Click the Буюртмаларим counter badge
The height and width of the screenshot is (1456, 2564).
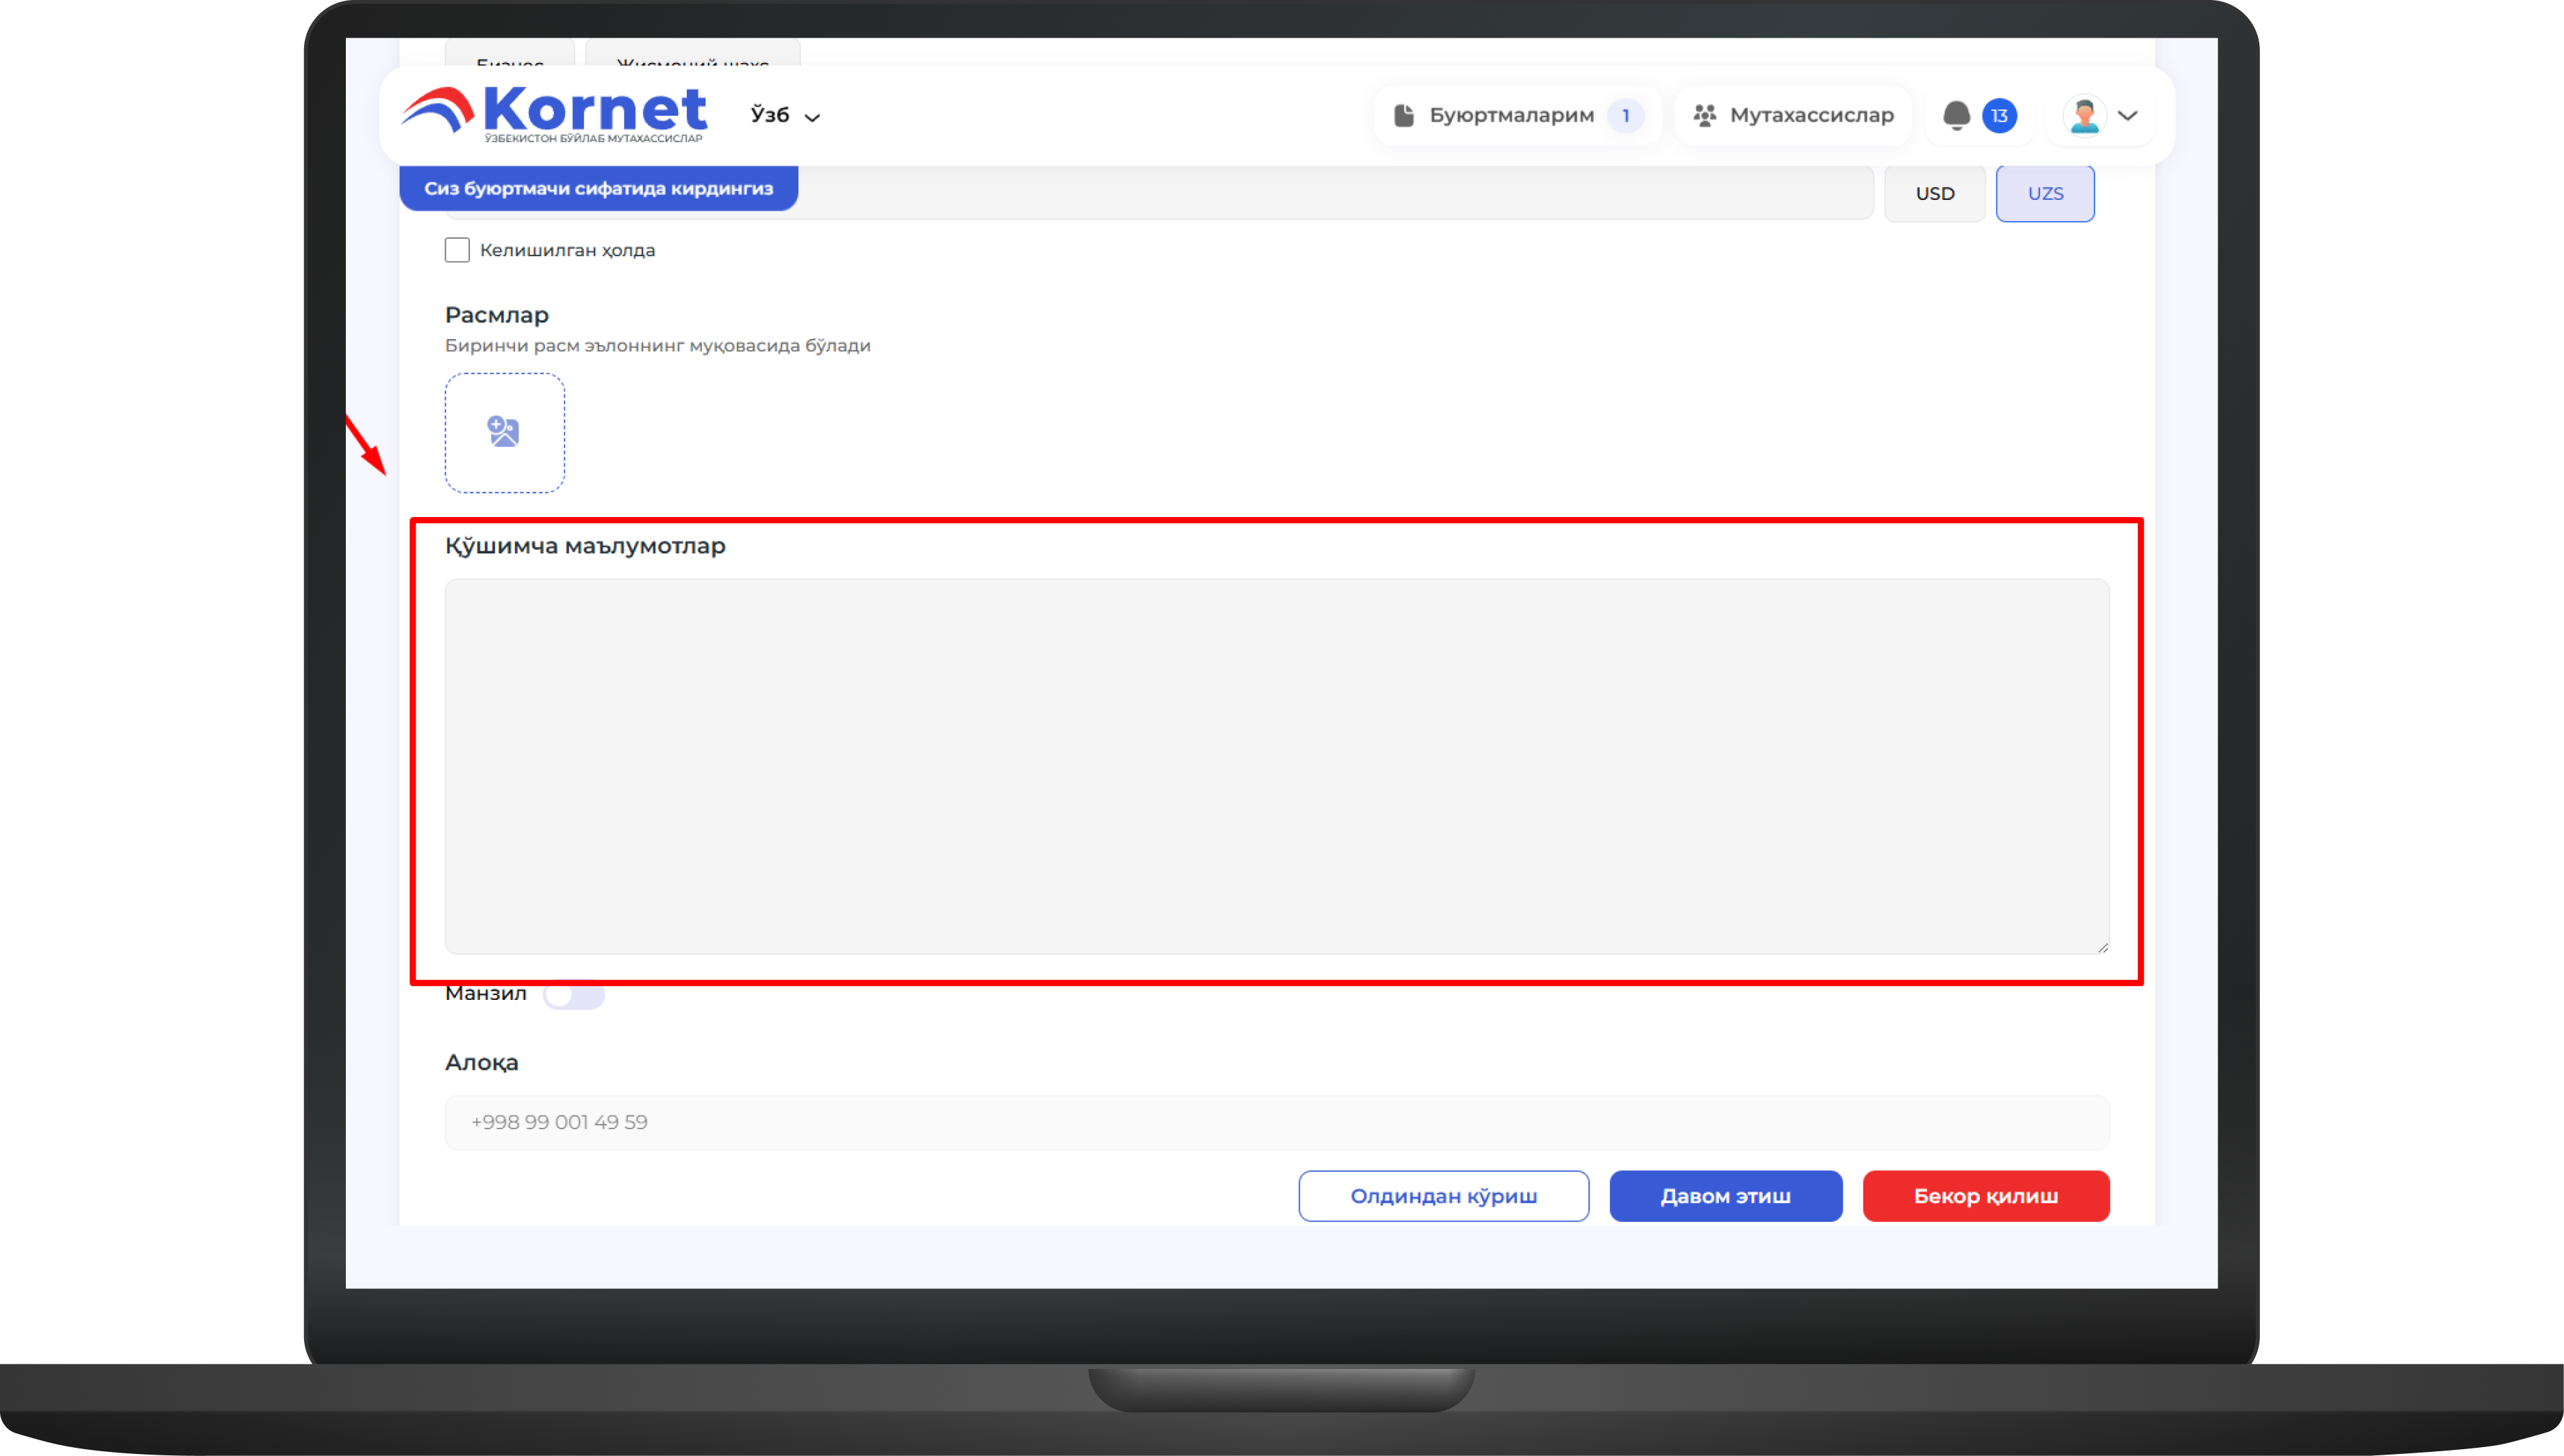click(1625, 116)
